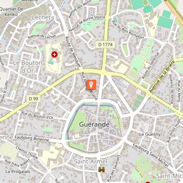Select the Quartier De Kenkiz label
Viewport: 183px width, 183px height.
(x=11, y=12)
